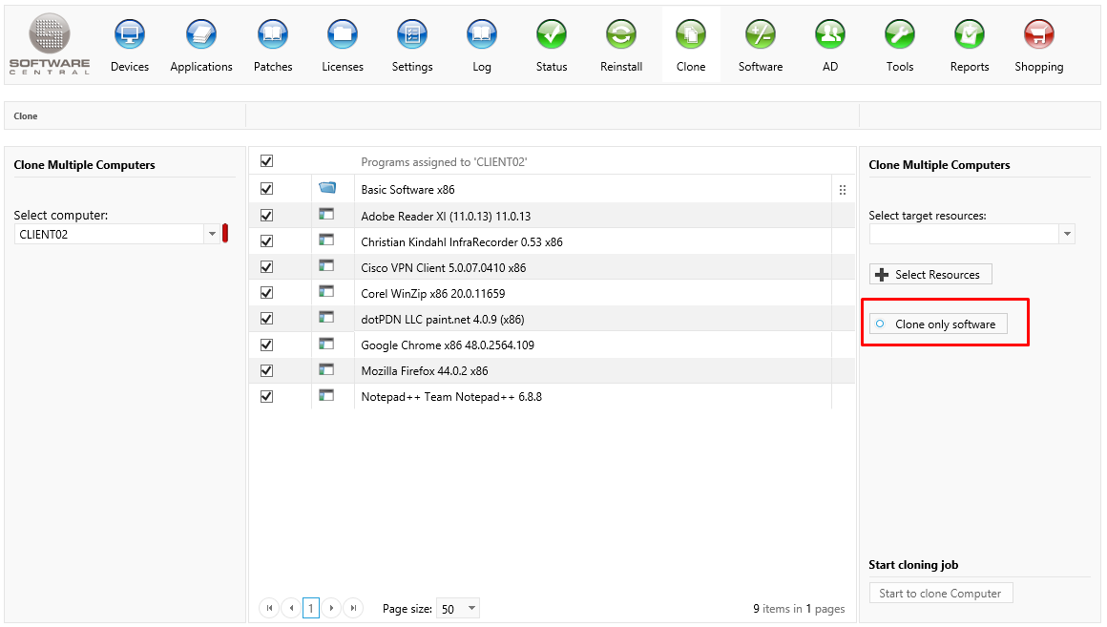Expand the Select computer dropdown
The width and height of the screenshot is (1107, 627).
211,234
